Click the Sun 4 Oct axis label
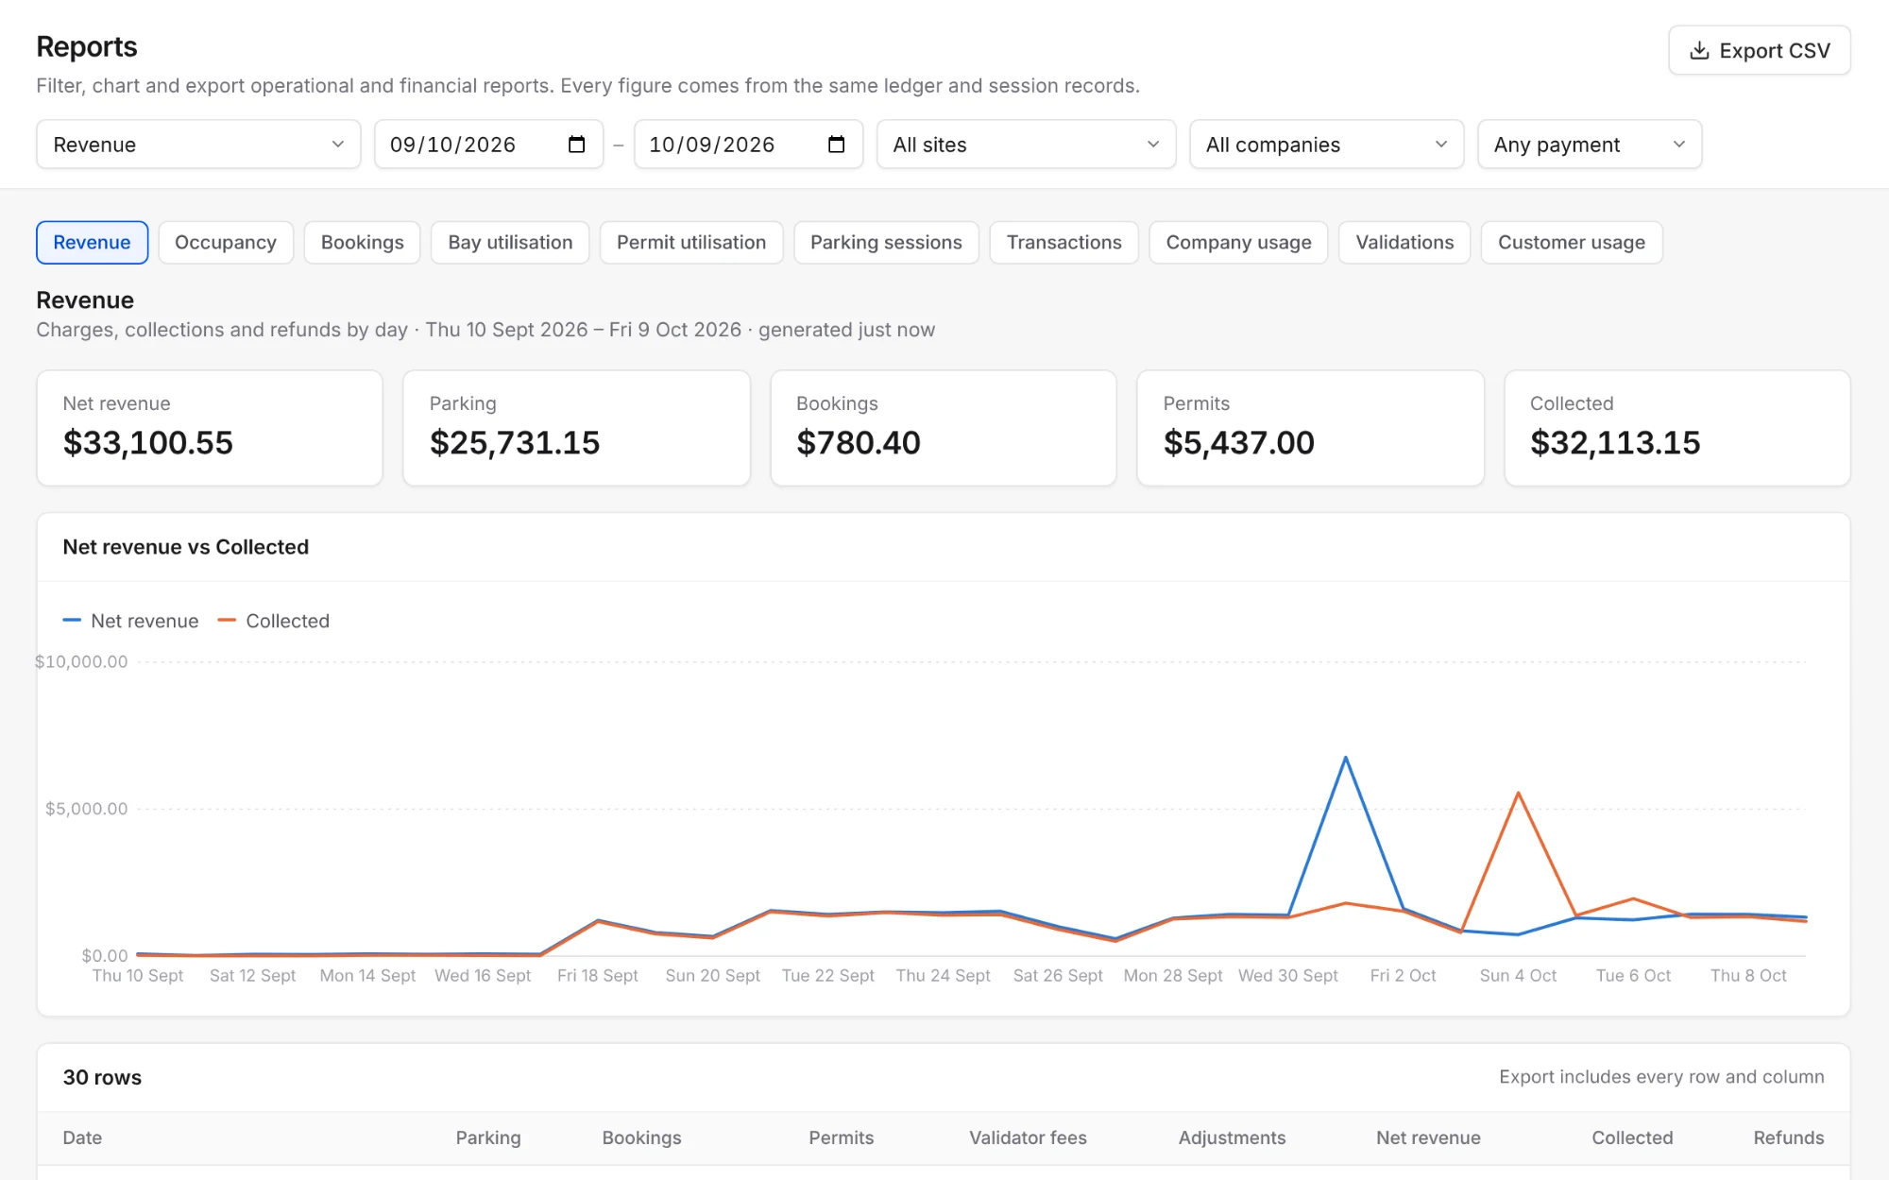This screenshot has height=1180, width=1889. point(1518,975)
